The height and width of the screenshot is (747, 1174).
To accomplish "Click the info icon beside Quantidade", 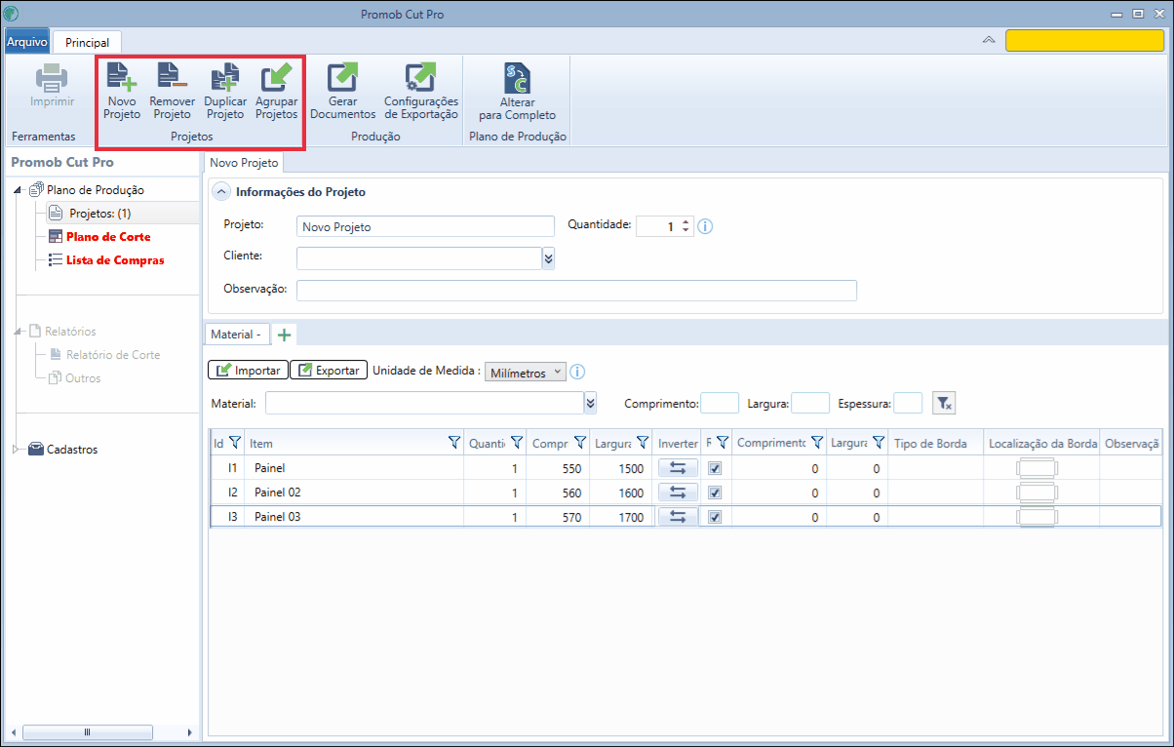I will 705,226.
